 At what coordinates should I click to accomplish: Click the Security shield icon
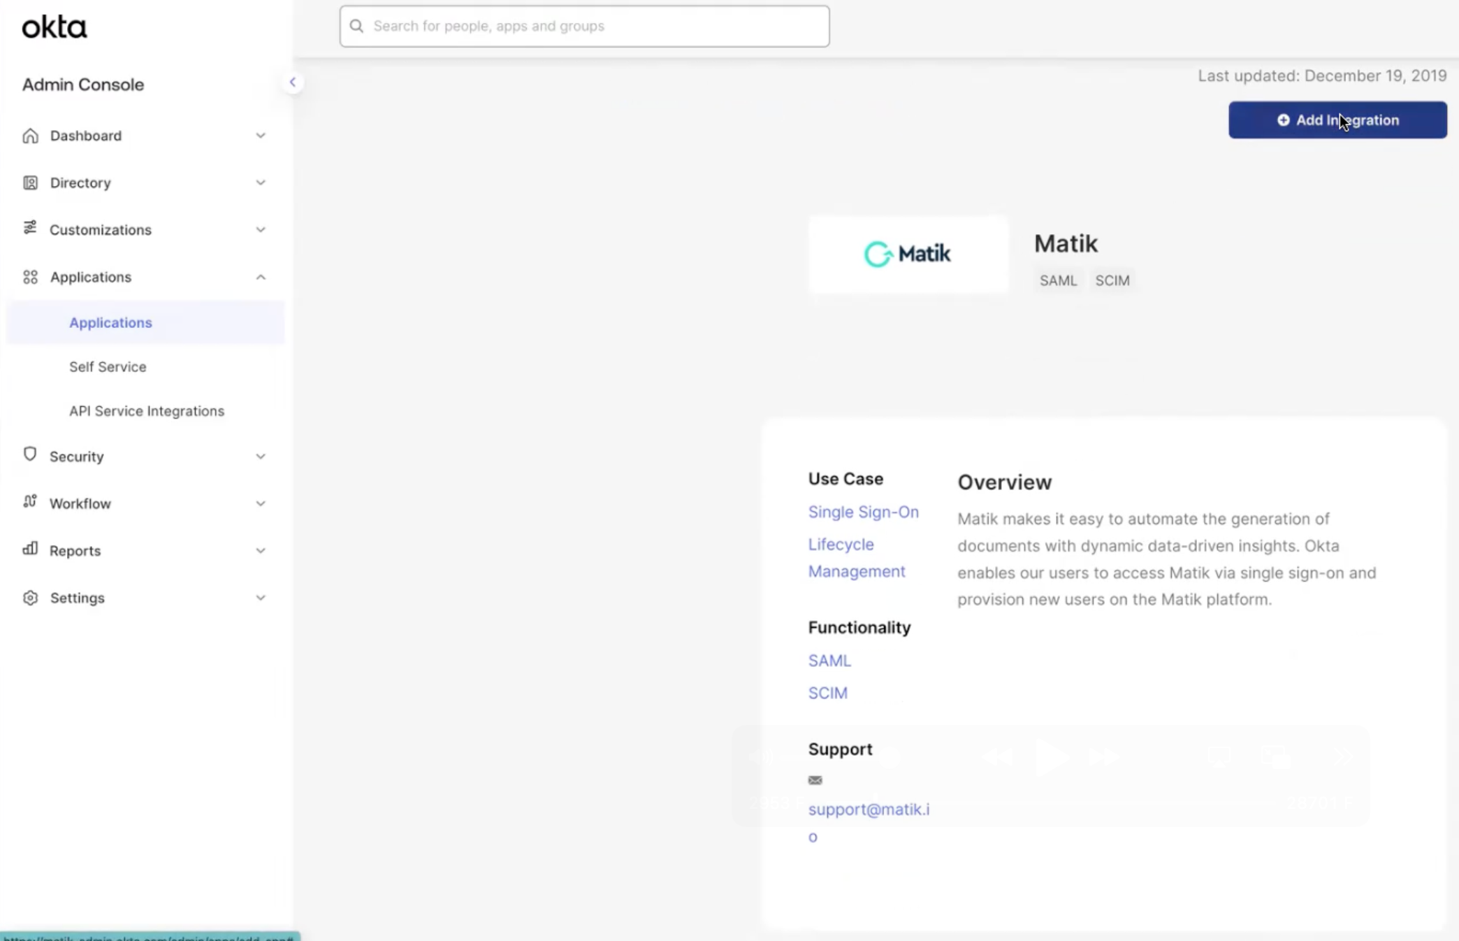pyautogui.click(x=30, y=455)
